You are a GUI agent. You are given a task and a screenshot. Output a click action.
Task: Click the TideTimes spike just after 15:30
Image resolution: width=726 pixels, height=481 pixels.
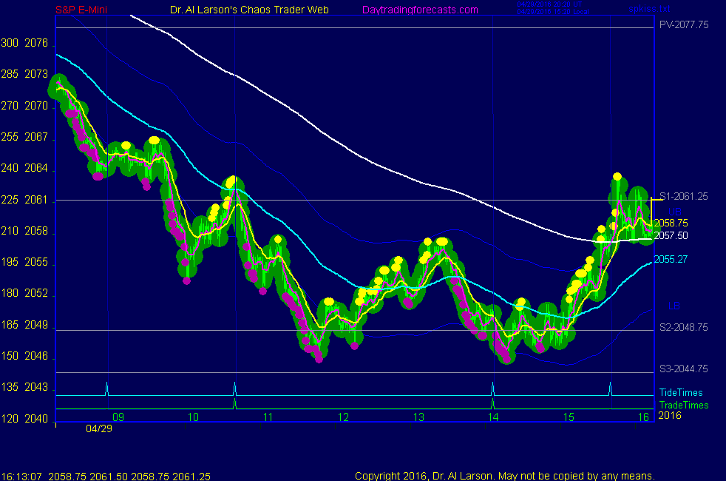tap(610, 388)
